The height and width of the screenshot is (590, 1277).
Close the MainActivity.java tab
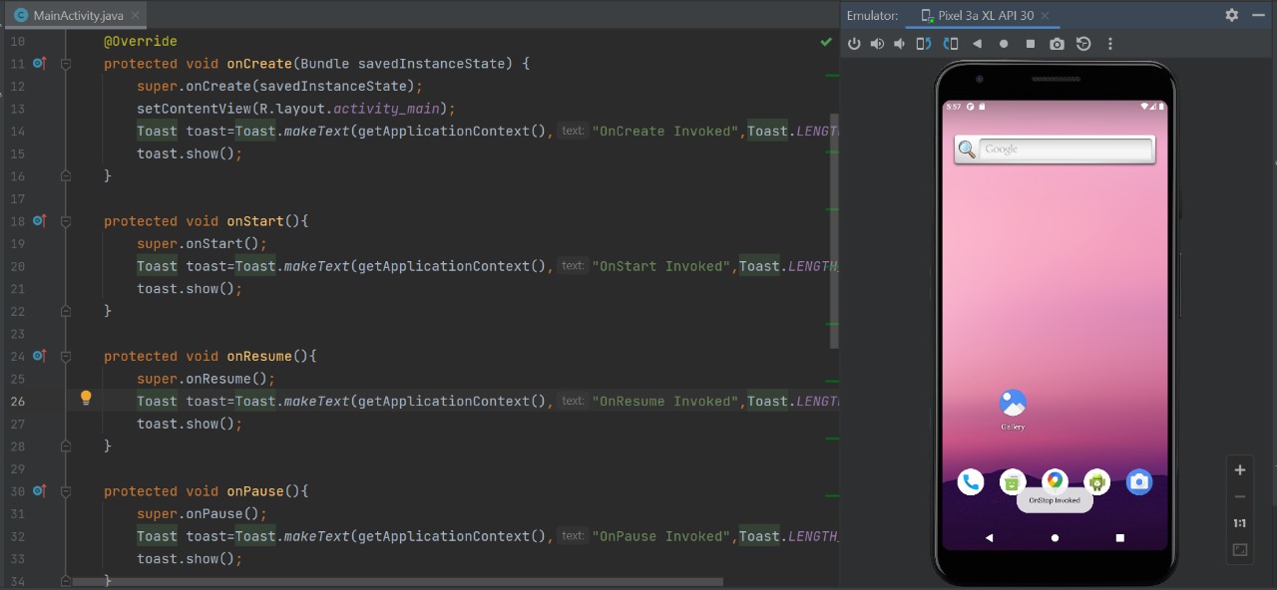[x=136, y=16]
